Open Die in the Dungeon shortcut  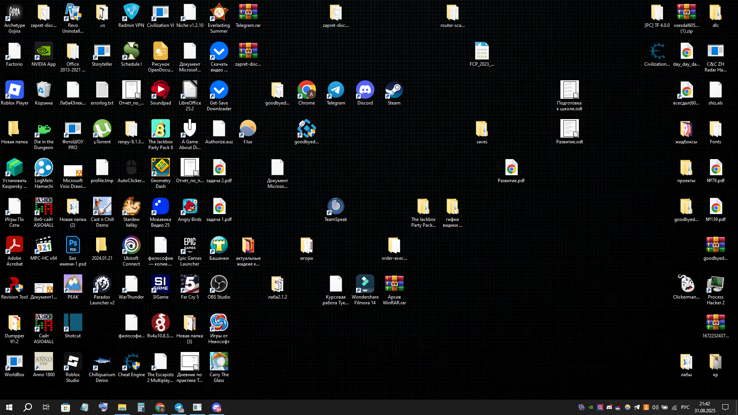click(x=44, y=135)
